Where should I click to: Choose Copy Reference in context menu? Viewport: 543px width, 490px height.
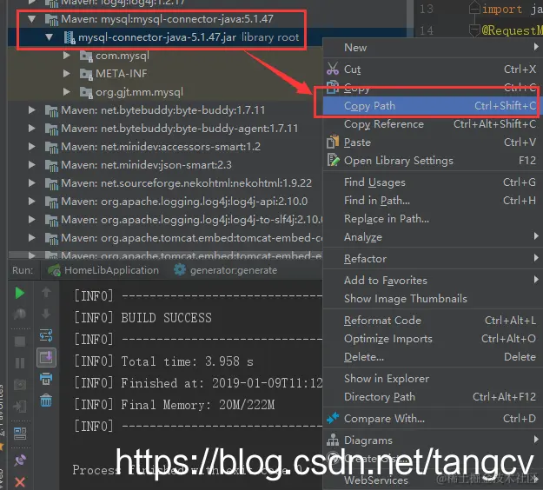click(x=433, y=124)
